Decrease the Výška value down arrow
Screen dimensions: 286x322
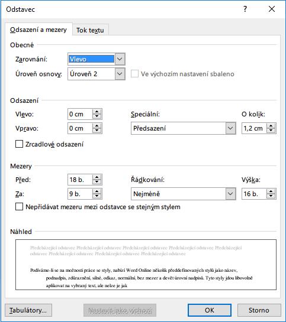tap(271, 196)
